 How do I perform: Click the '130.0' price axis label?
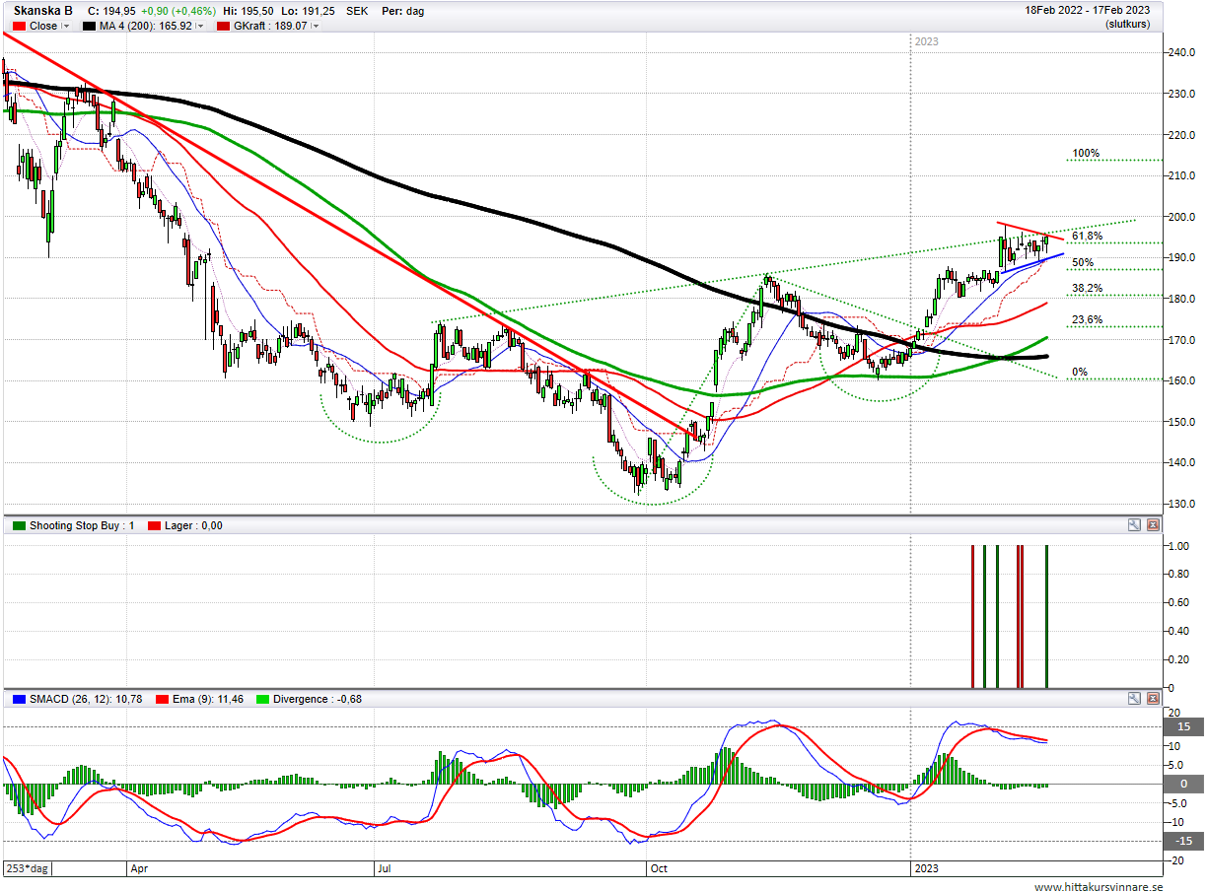pos(1183,504)
